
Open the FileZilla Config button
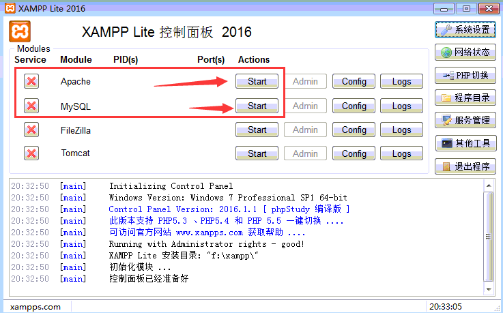coord(354,130)
